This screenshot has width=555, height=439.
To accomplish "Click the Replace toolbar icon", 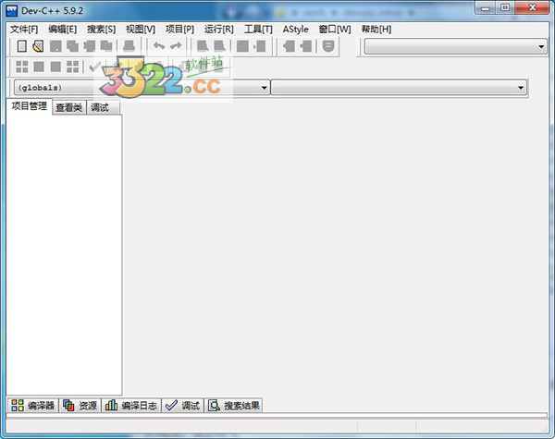I will 219,46.
